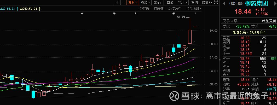Click the stock code 603368
Viewport: 277px width, 105px height.
pos(236,4)
